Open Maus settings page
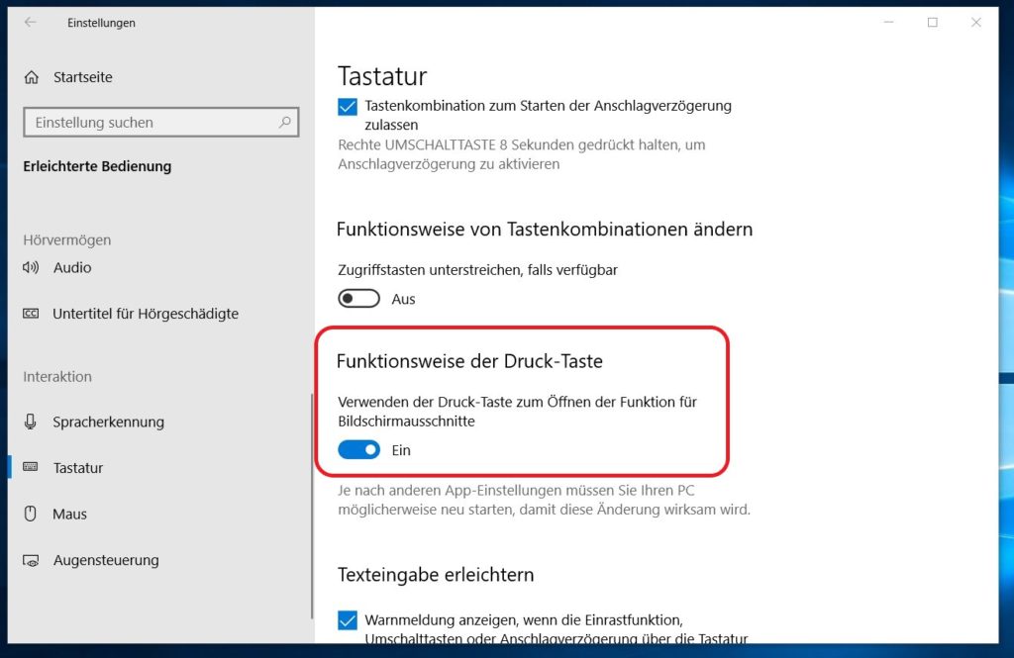This screenshot has height=658, width=1014. tap(70, 514)
